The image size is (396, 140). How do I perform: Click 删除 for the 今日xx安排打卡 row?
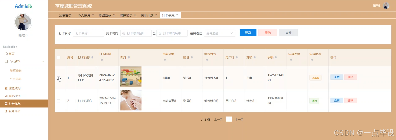point(350,77)
